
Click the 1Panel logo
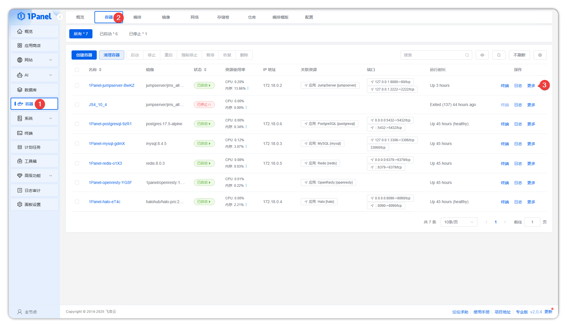(x=34, y=16)
